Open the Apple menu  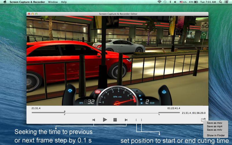pyautogui.click(x=5, y=2)
